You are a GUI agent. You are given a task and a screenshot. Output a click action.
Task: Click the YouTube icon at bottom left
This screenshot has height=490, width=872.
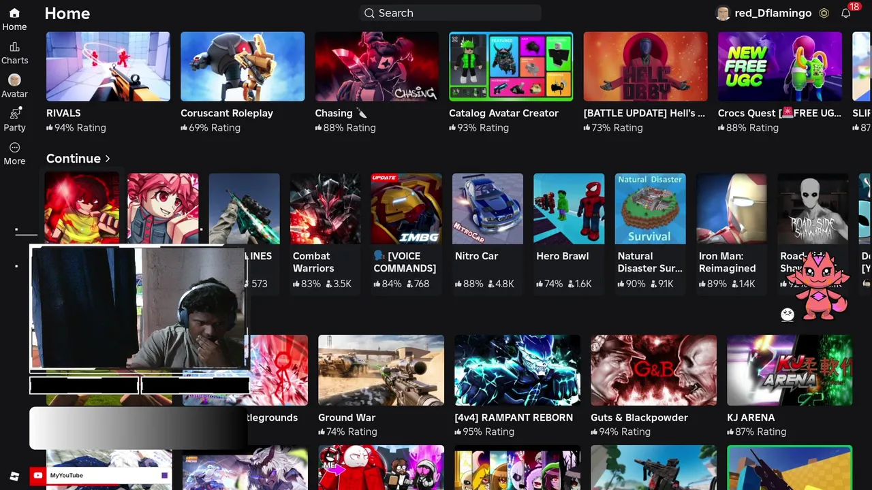pyautogui.click(x=37, y=476)
